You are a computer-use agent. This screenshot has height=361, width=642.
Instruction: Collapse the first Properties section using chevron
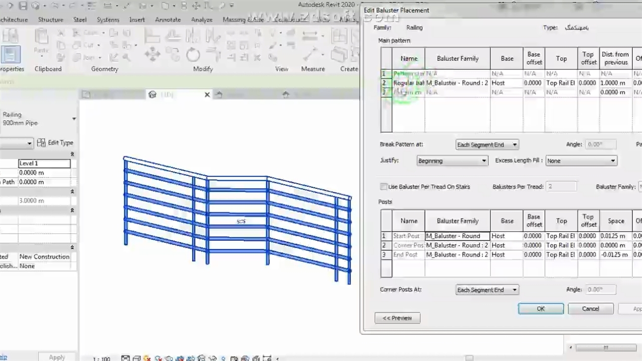click(72, 154)
